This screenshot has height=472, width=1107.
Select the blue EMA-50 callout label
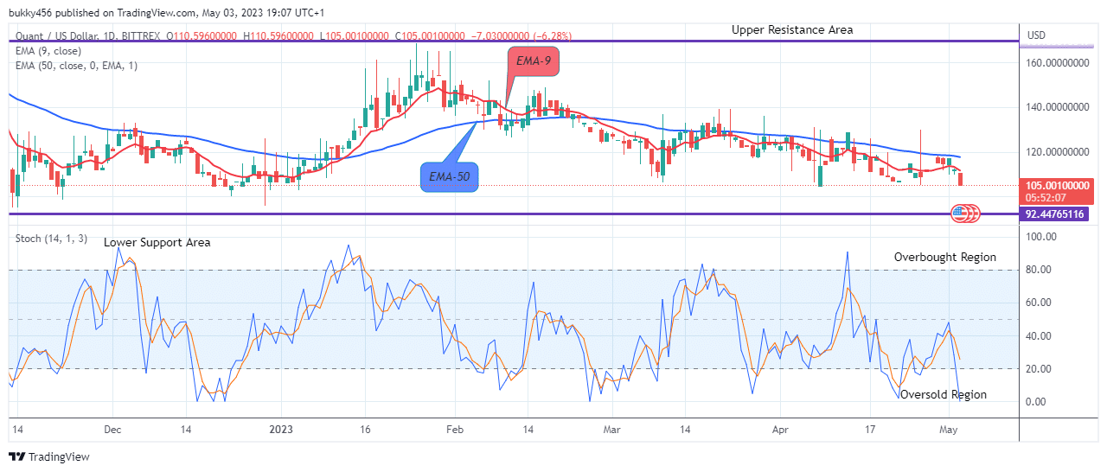[450, 177]
